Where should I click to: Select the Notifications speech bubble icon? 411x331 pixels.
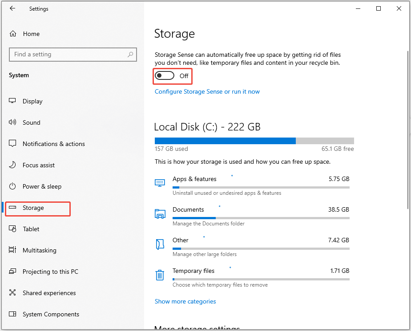(12, 143)
